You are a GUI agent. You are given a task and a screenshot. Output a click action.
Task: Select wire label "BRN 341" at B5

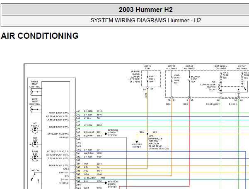pos(92,167)
